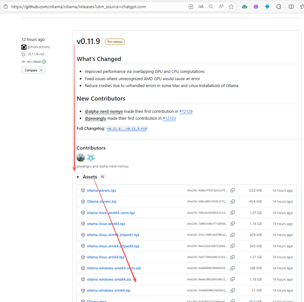Click the site info lock icon
Screen dimensions: 304x302
[6, 7]
